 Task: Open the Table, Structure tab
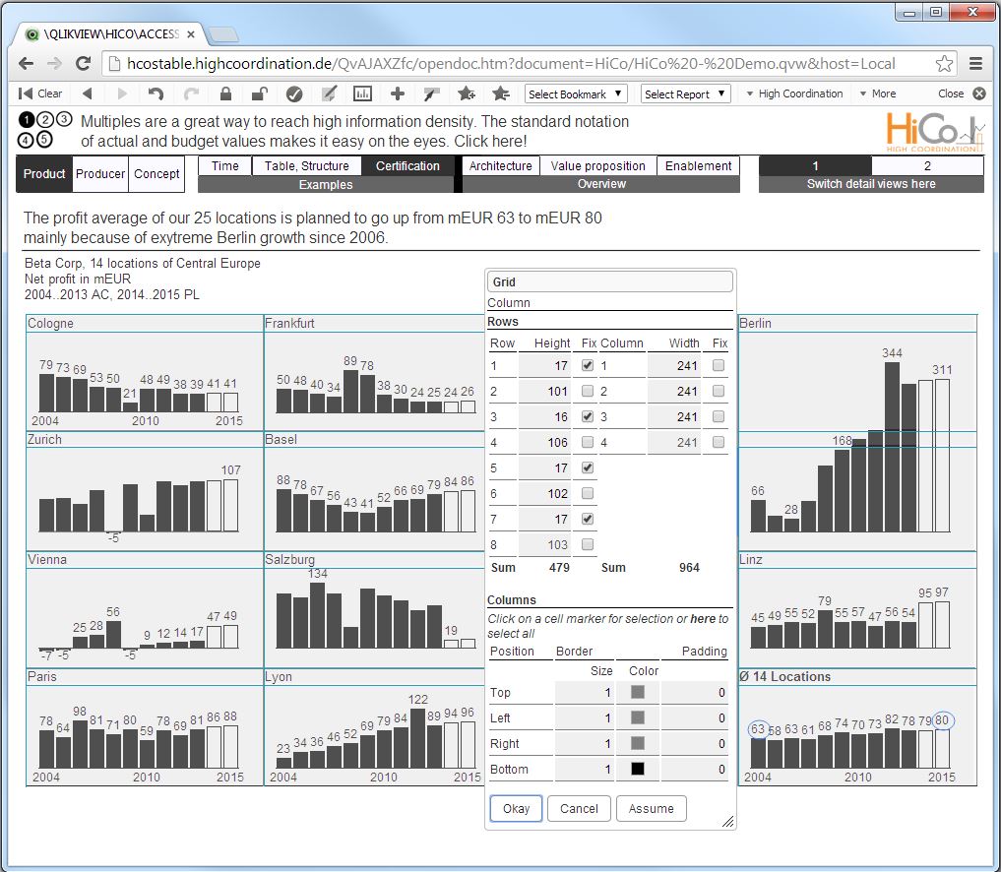(306, 166)
